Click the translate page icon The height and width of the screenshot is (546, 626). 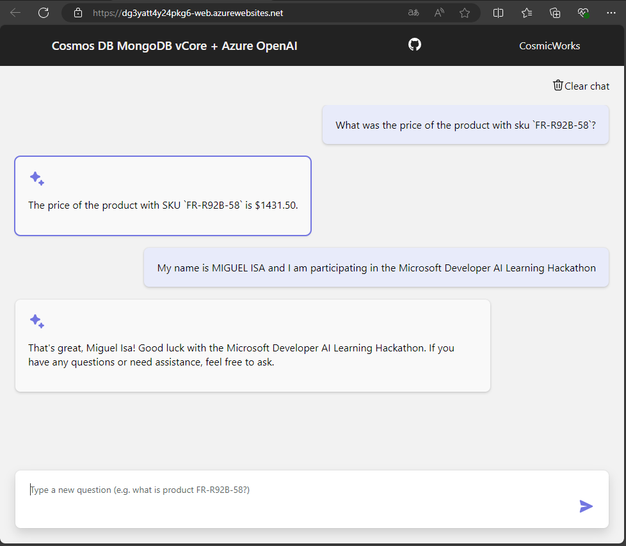coord(413,13)
